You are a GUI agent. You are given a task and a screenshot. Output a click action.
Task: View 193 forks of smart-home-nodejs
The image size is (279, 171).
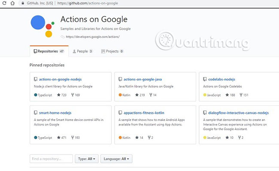[76, 138]
